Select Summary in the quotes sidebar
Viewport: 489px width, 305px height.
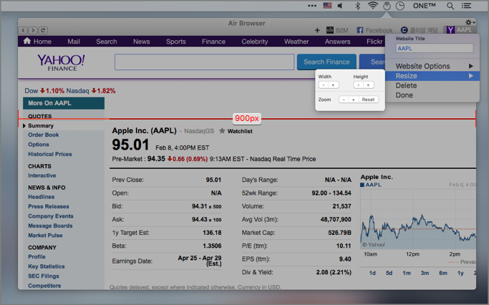41,126
